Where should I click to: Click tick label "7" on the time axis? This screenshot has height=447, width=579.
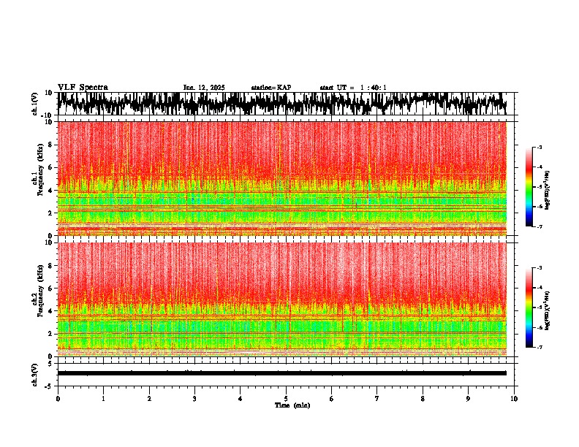377,399
